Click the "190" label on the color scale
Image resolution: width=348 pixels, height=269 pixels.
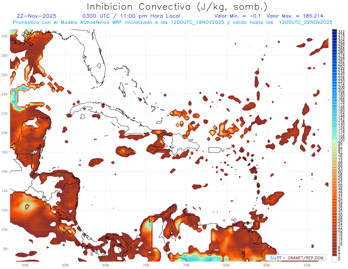click(x=341, y=96)
